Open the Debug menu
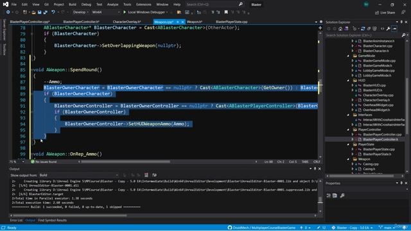This screenshot has width=411, height=231. pyautogui.click(x=86, y=4)
